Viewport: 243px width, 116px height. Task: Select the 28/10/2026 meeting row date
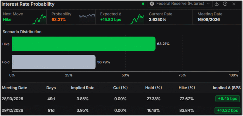(x=12, y=99)
